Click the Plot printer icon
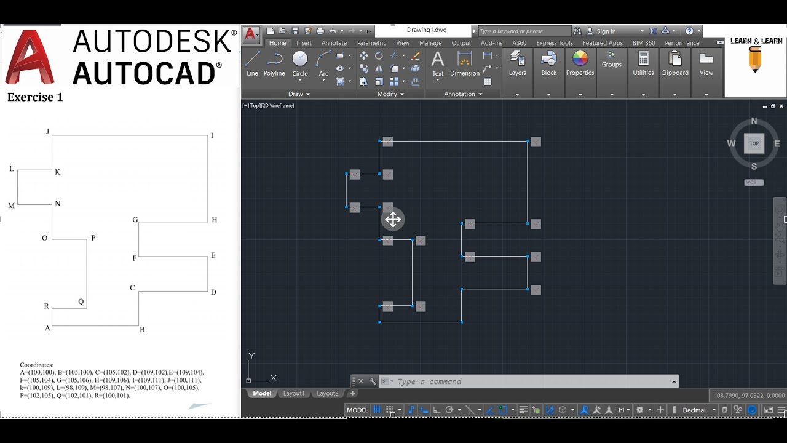 coord(320,31)
